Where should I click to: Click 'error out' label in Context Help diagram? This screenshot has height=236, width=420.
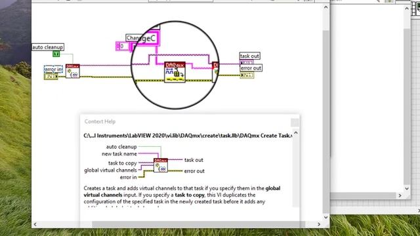(194, 171)
